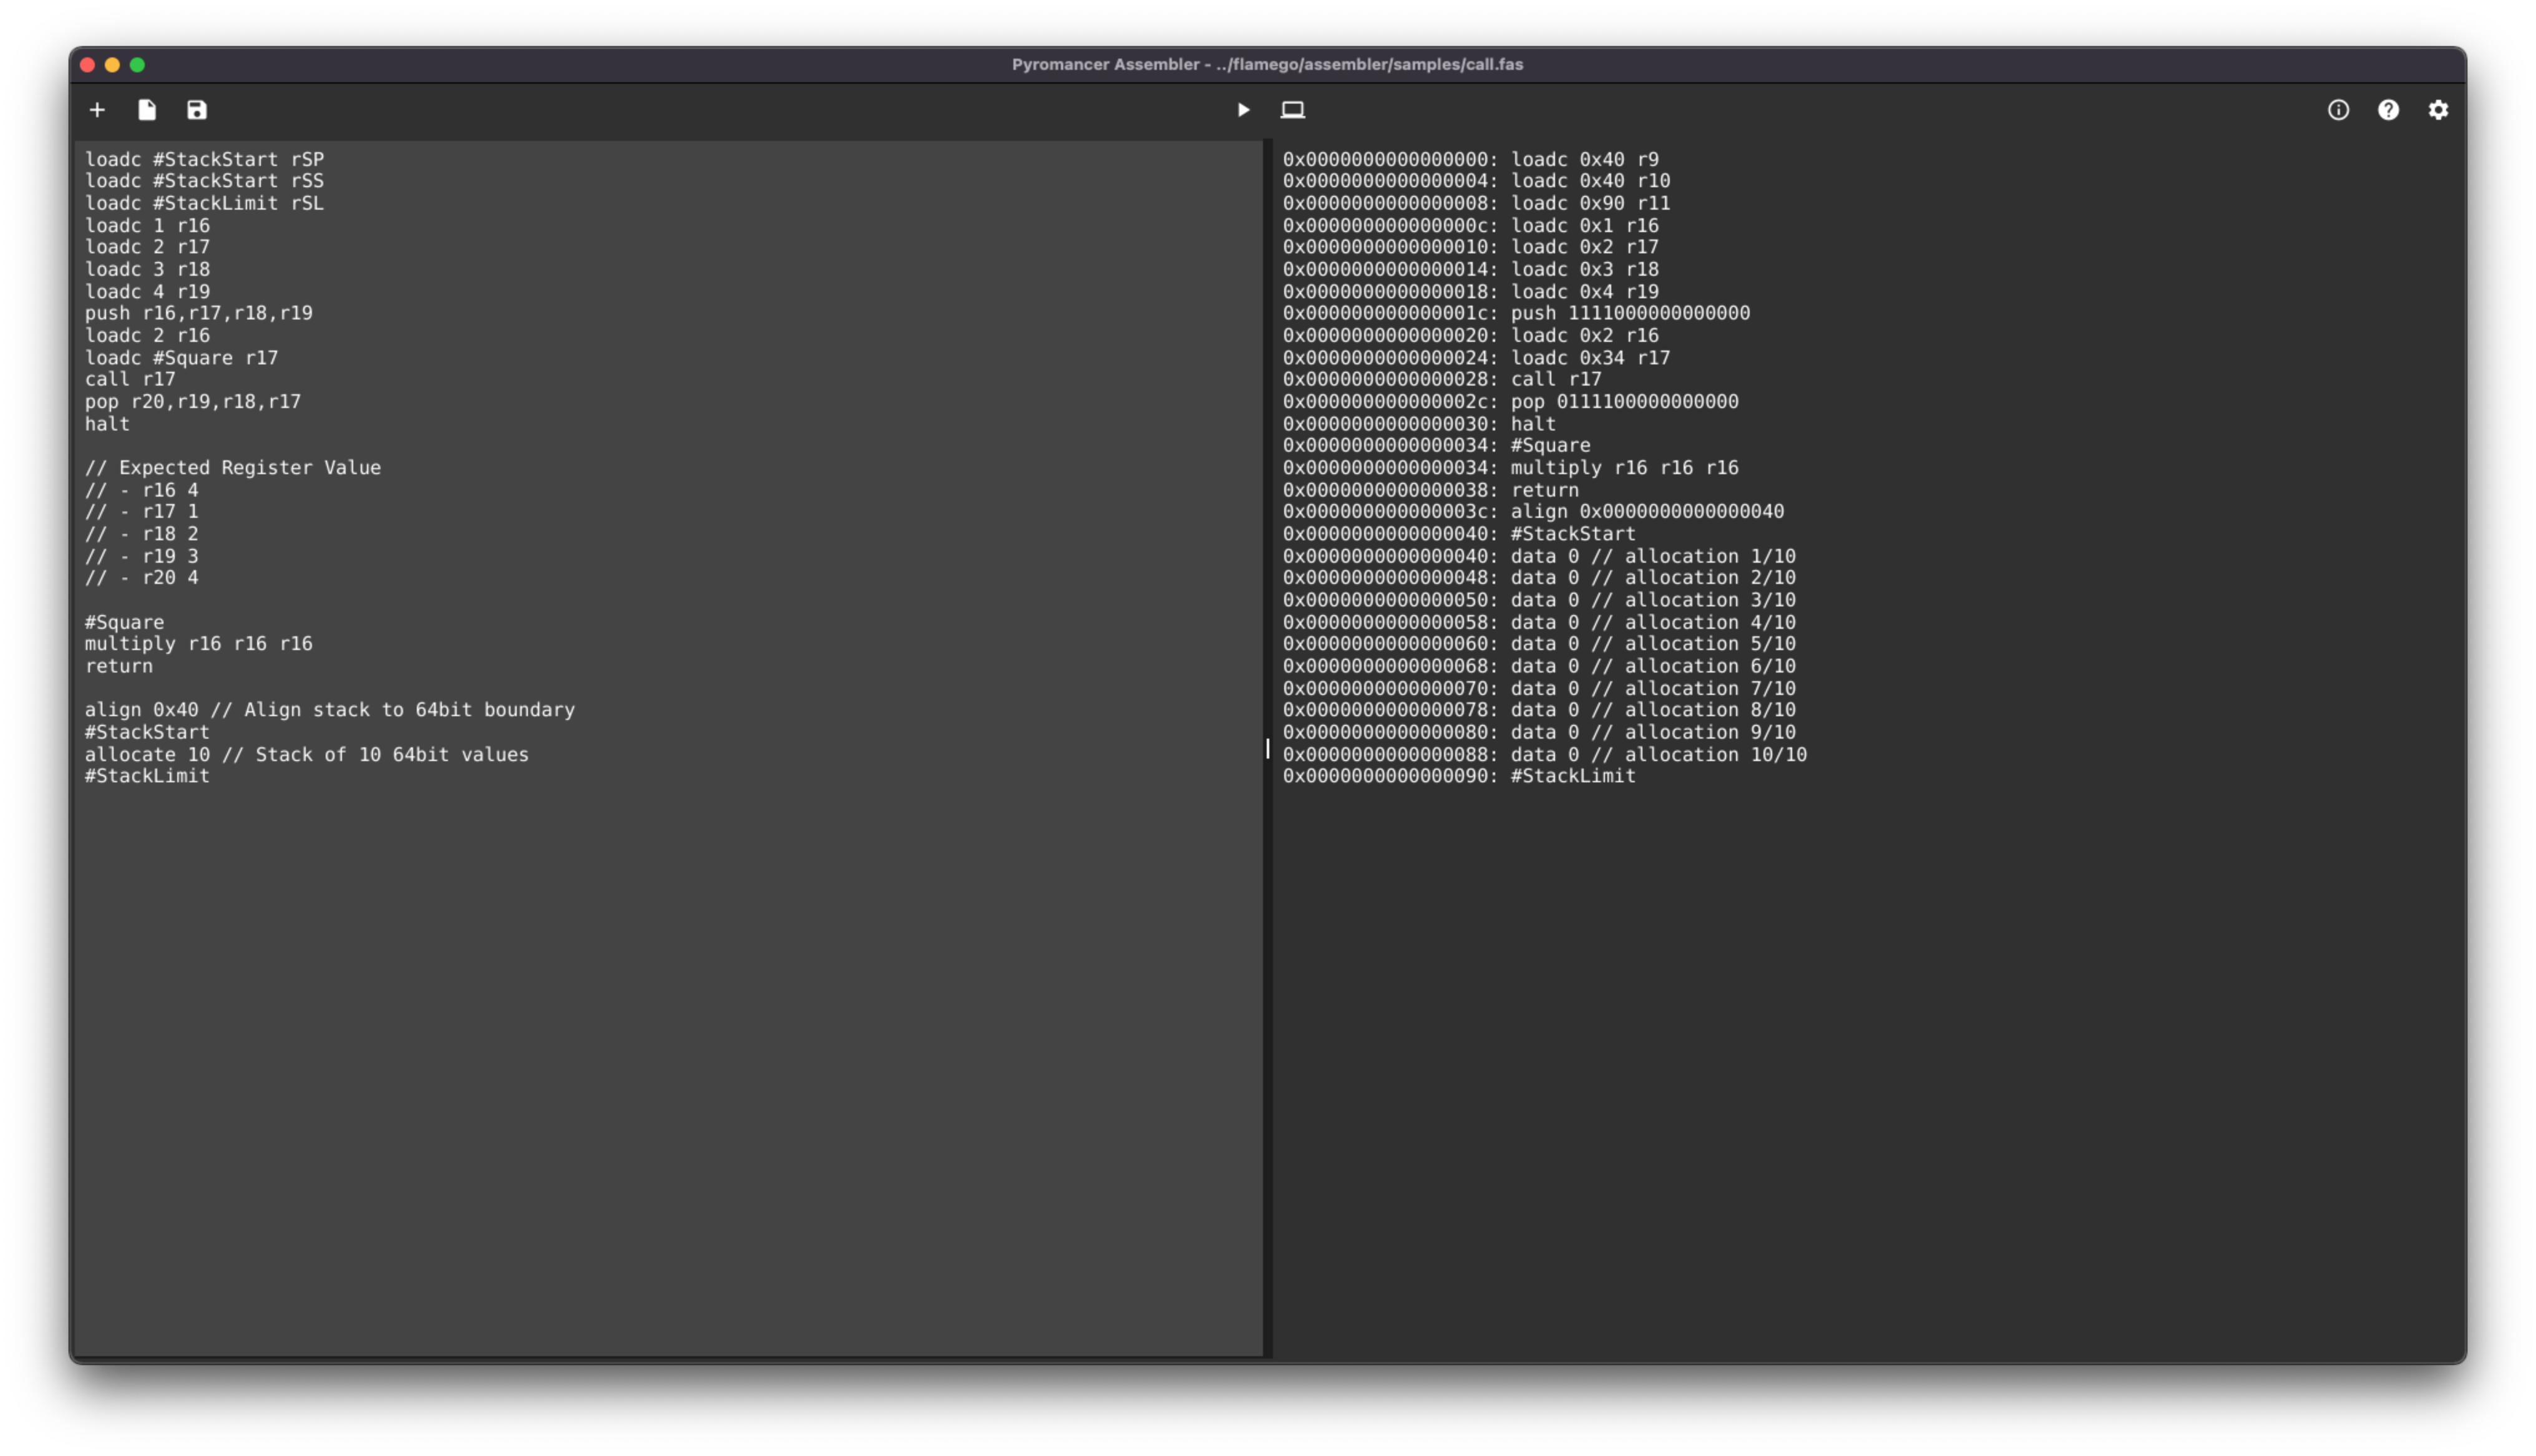This screenshot has height=1456, width=2536.
Task: Click output line '0x90: #StackLimit'
Action: click(1459, 777)
